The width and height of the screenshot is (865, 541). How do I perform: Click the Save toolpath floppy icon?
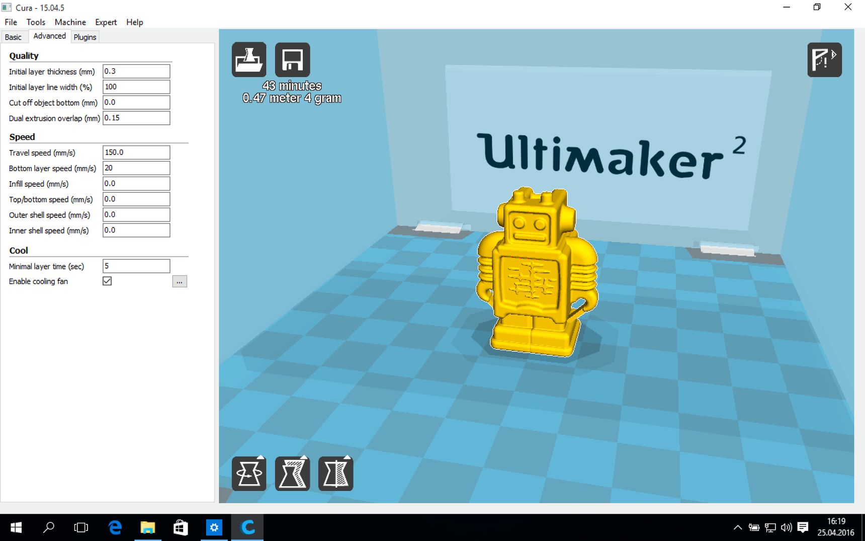pyautogui.click(x=292, y=59)
